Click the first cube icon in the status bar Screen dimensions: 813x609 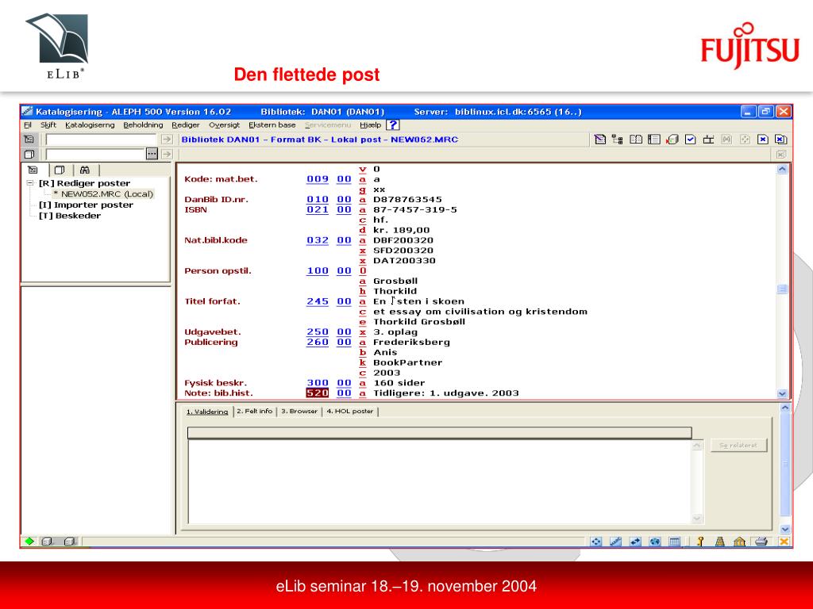click(47, 541)
